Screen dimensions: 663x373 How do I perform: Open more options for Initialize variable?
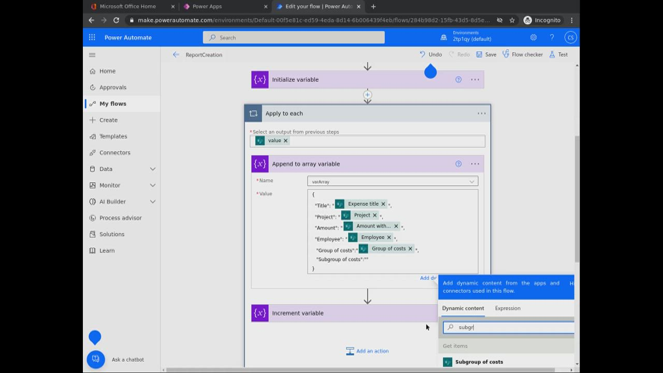[475, 80]
